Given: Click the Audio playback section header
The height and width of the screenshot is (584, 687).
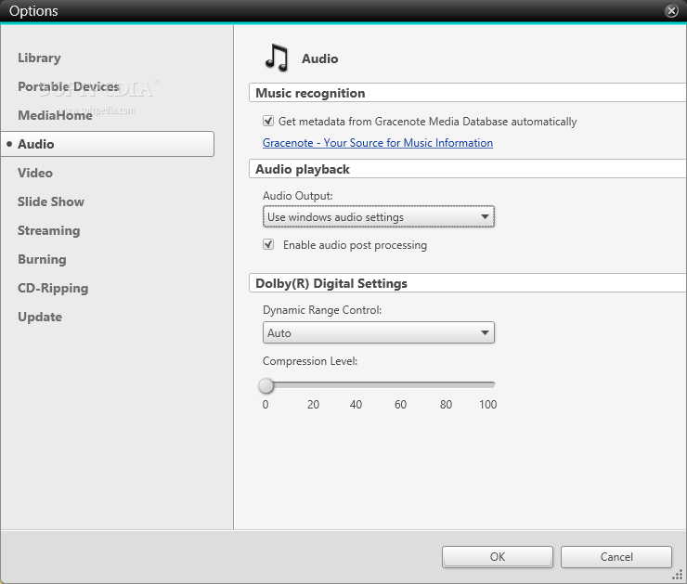Looking at the screenshot, I should click(x=468, y=169).
